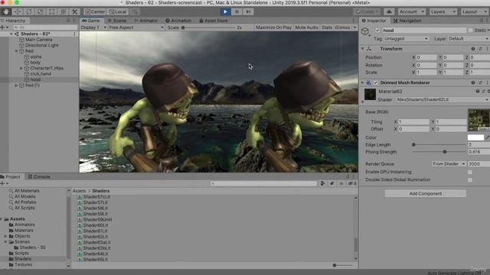Viewport: 490px width, 275px height.
Task: Click the Add Component button
Action: (426, 193)
